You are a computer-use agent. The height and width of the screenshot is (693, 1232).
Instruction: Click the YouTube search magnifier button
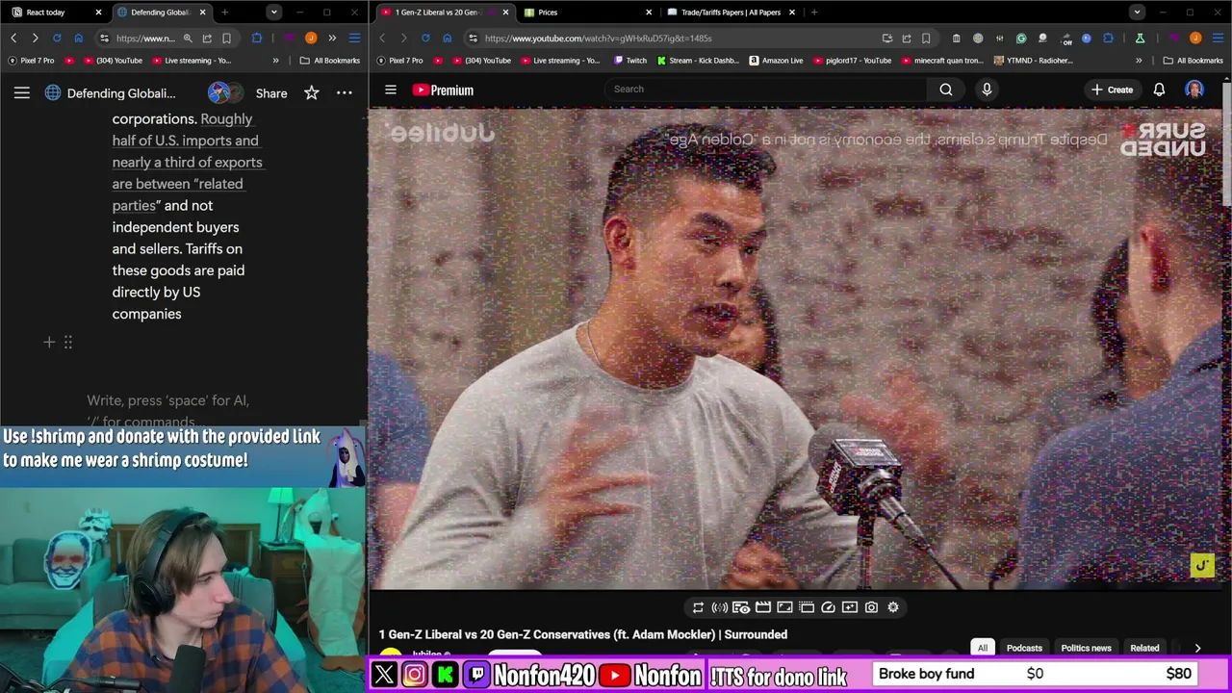click(946, 90)
